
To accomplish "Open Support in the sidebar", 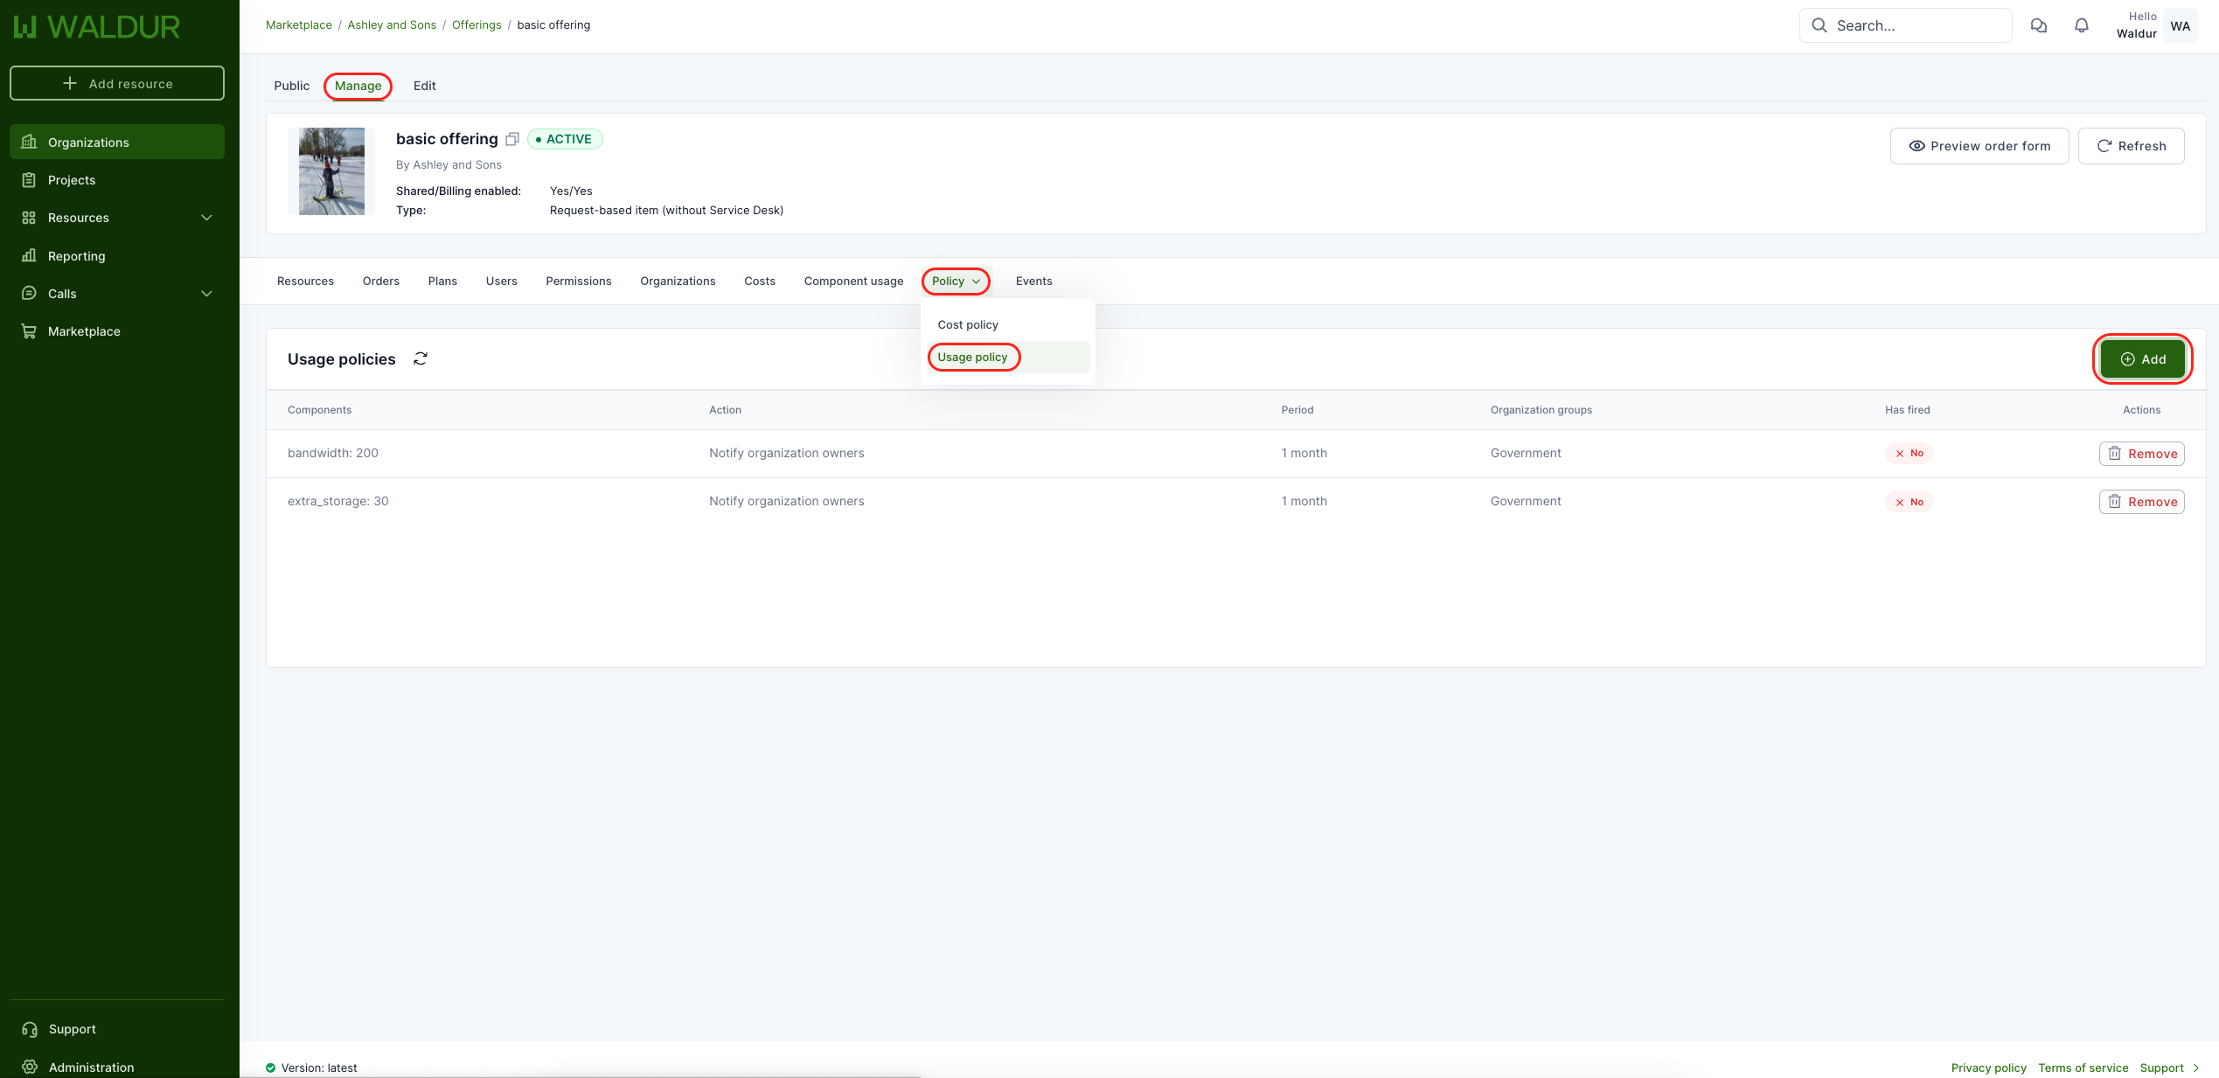I will point(72,1029).
